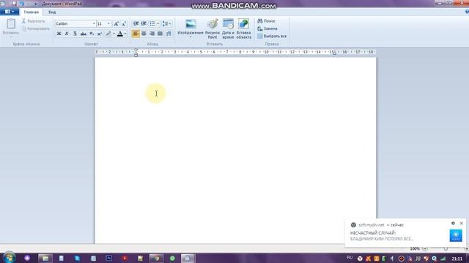The height and width of the screenshot is (263, 469).
Task: Click the 21:11 clock in system tray
Action: [x=457, y=259]
